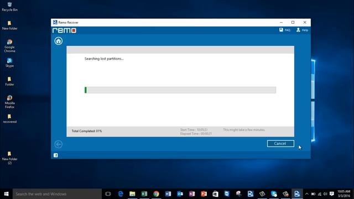The width and height of the screenshot is (354, 199).
Task: Open Outlook from taskbar
Action: coord(180,194)
